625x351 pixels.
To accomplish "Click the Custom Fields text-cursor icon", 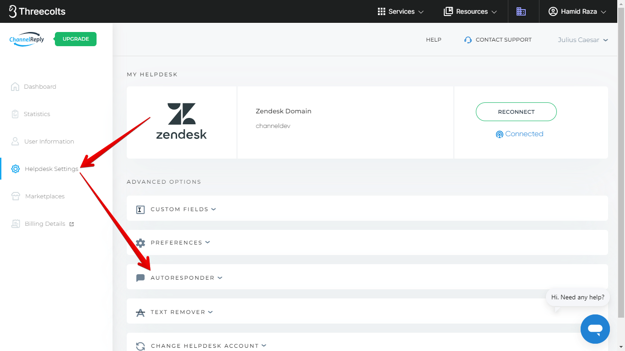I will point(140,210).
